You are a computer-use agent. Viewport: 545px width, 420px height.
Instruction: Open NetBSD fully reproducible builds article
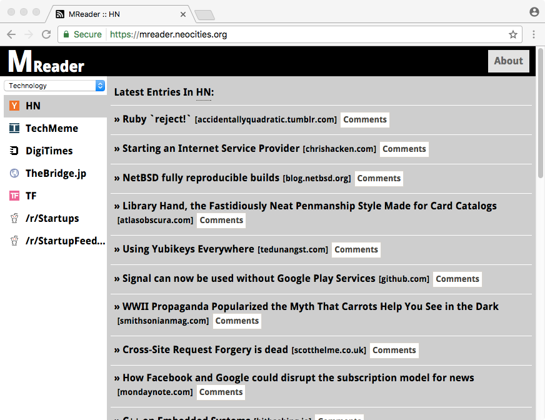click(x=201, y=177)
